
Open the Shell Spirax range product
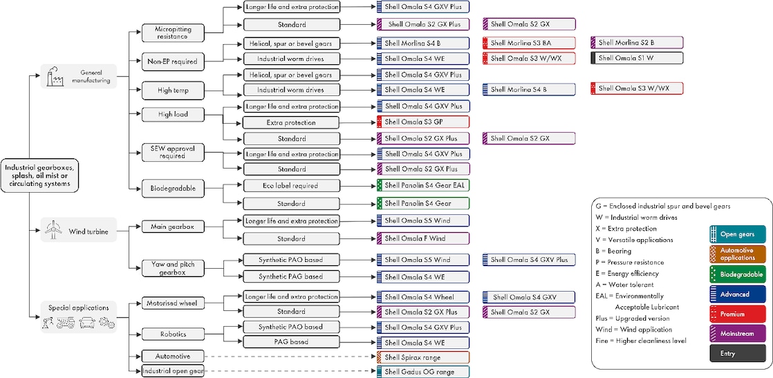423,357
